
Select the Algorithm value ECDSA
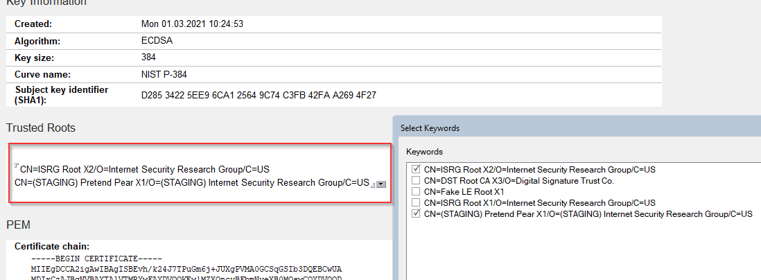(x=157, y=41)
